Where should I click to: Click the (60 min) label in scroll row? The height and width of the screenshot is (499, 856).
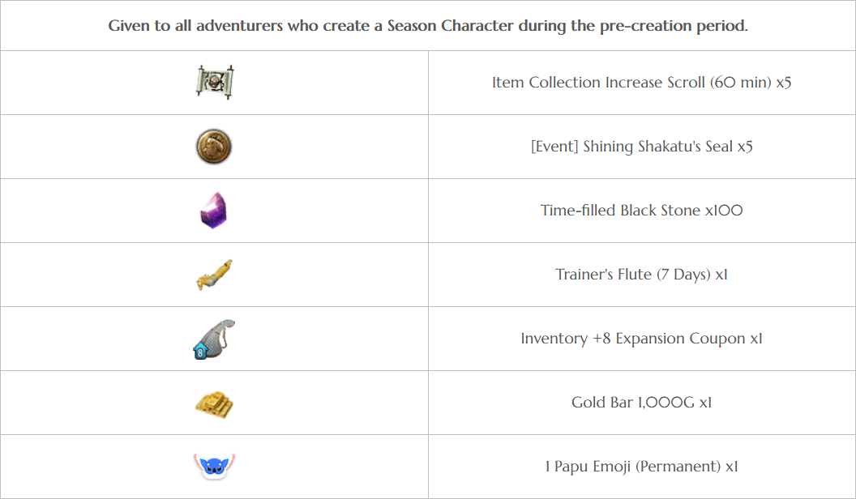[741, 83]
